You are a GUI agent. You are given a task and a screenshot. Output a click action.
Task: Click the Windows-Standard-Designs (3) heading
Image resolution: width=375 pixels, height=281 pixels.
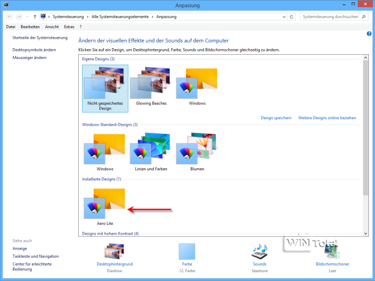(x=110, y=125)
